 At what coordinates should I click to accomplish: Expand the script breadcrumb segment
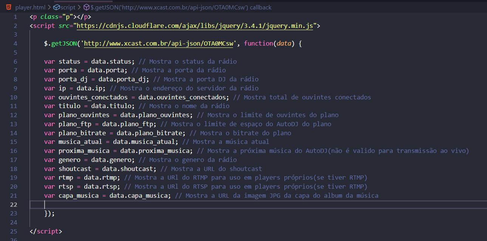tap(68, 7)
